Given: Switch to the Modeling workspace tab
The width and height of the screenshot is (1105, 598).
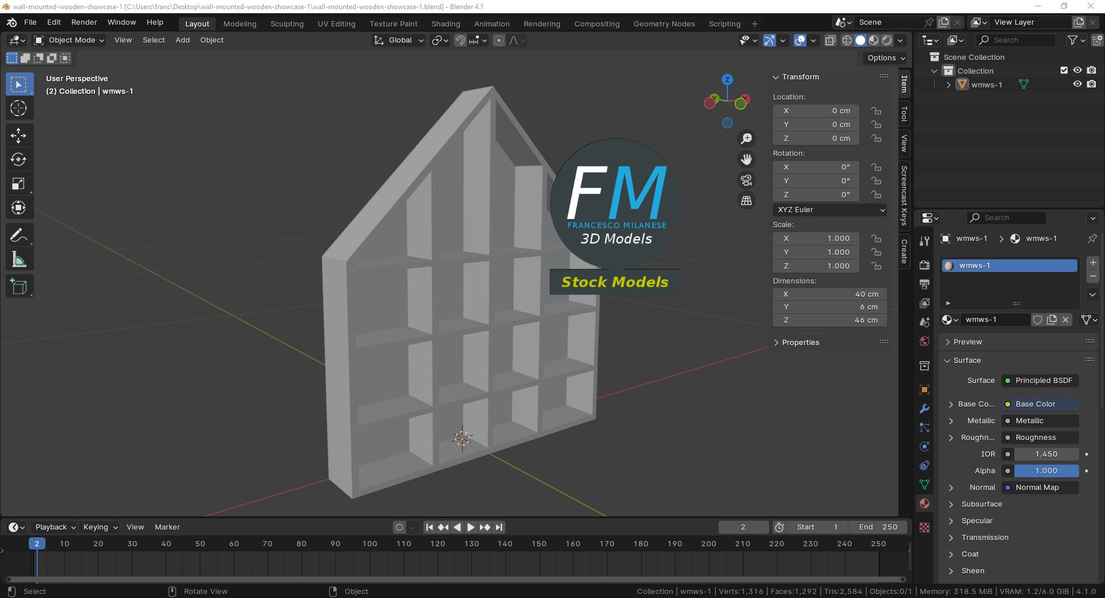Looking at the screenshot, I should tap(239, 24).
